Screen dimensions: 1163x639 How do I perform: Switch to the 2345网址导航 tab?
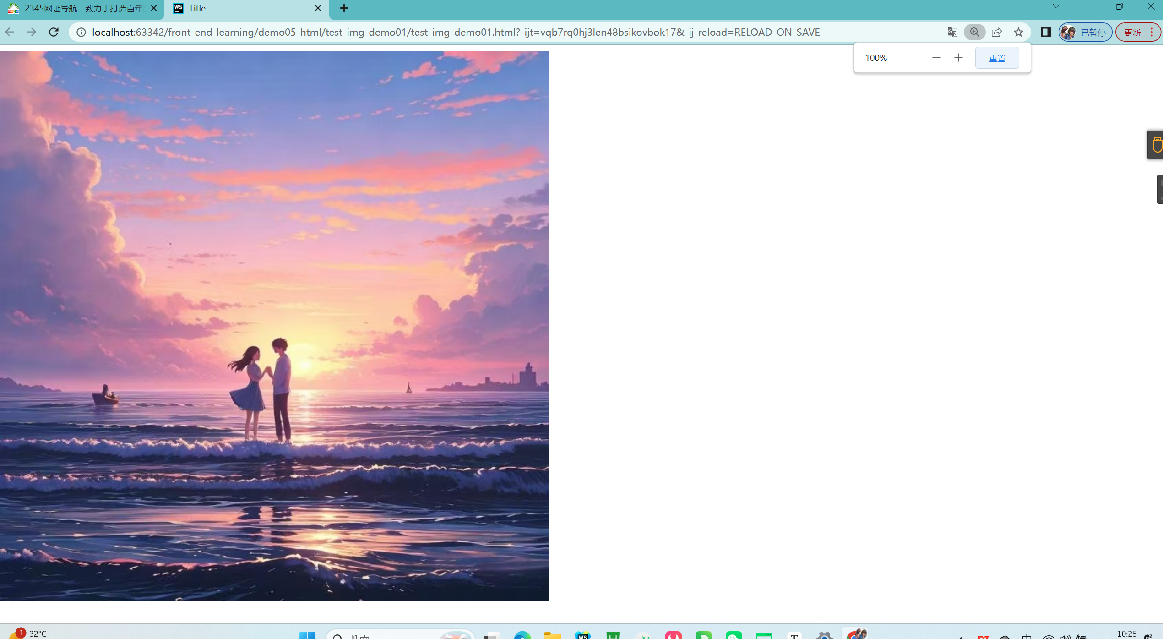pos(82,8)
